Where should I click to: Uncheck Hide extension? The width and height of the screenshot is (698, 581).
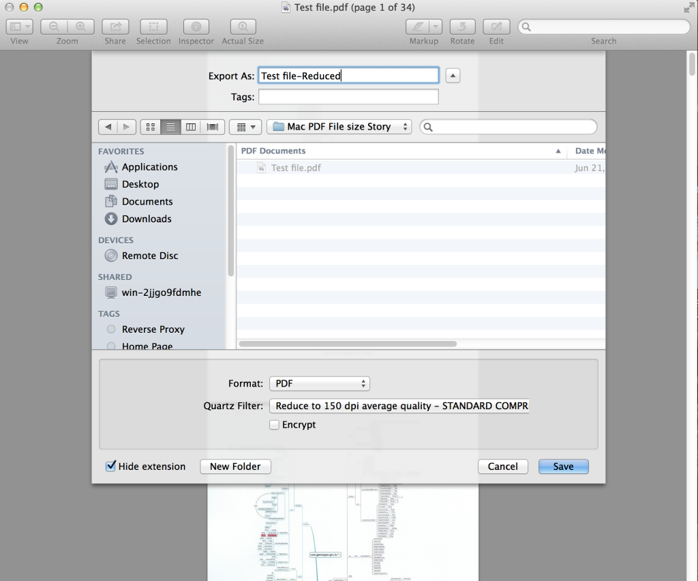[x=110, y=466]
